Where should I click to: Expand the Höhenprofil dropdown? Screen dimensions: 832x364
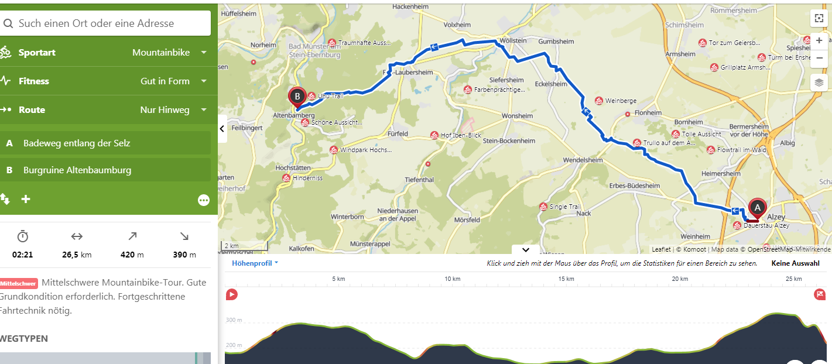[x=255, y=263]
